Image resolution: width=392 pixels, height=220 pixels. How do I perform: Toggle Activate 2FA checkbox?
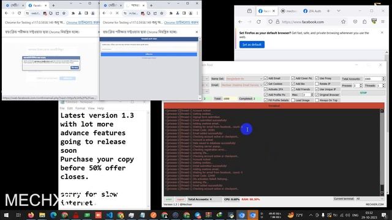pos(266,89)
